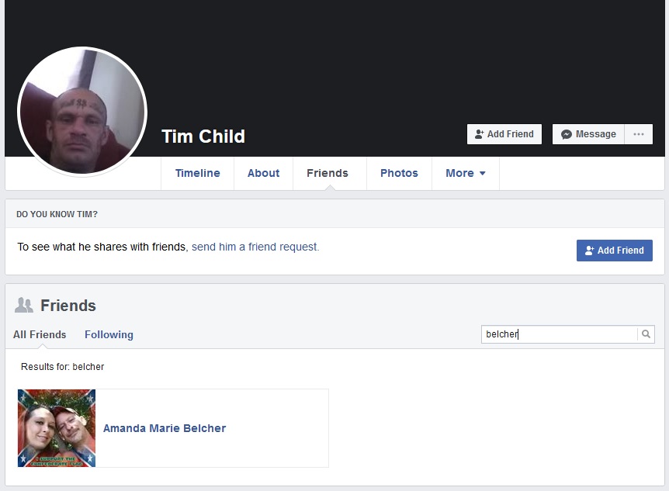Open Tim Child's profile picture
The image size is (669, 491).
82,112
